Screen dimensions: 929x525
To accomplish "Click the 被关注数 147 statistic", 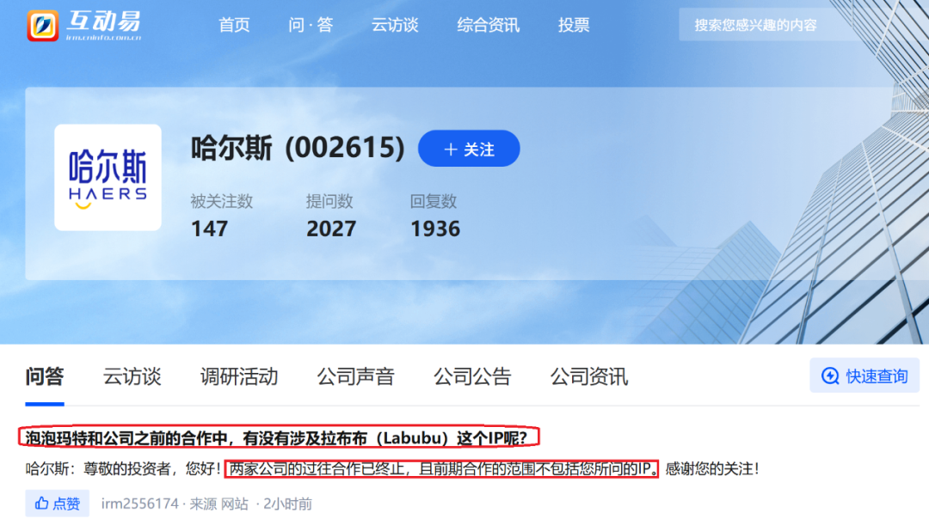I will [x=221, y=216].
